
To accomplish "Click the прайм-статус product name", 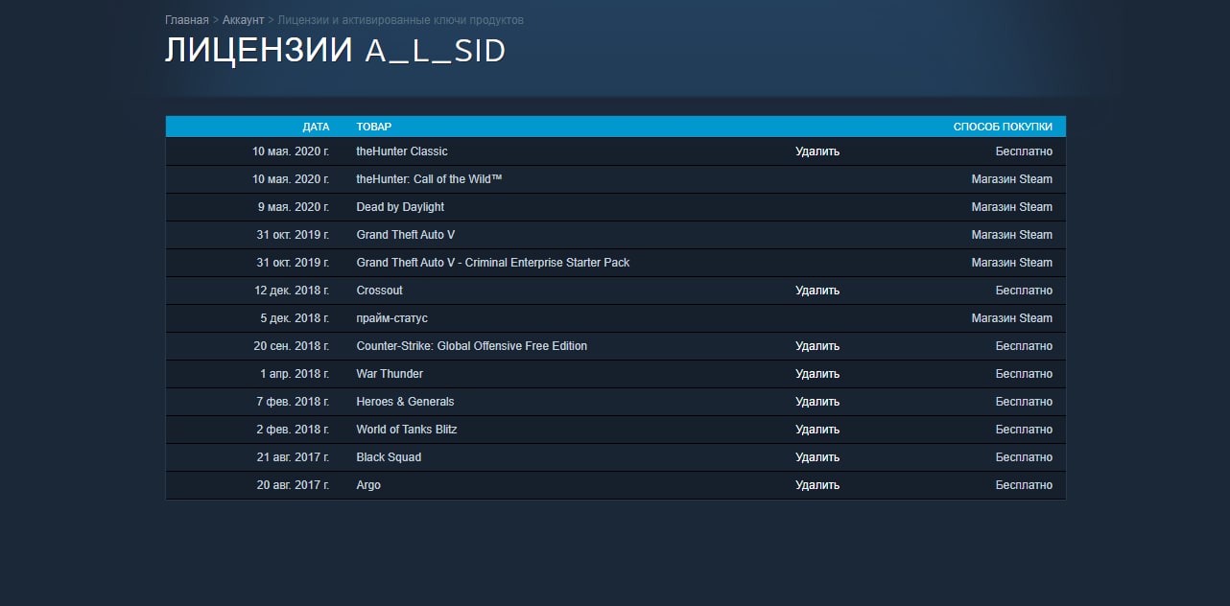I will pyautogui.click(x=392, y=318).
